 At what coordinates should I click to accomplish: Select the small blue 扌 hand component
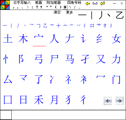click(105, 26)
